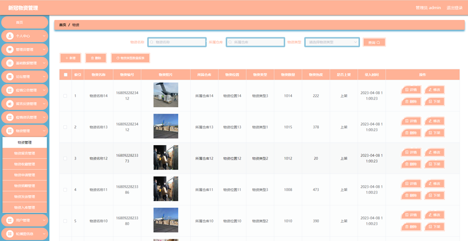Click the 退出登录 logout link
This screenshot has height=241, width=468.
click(x=454, y=8)
